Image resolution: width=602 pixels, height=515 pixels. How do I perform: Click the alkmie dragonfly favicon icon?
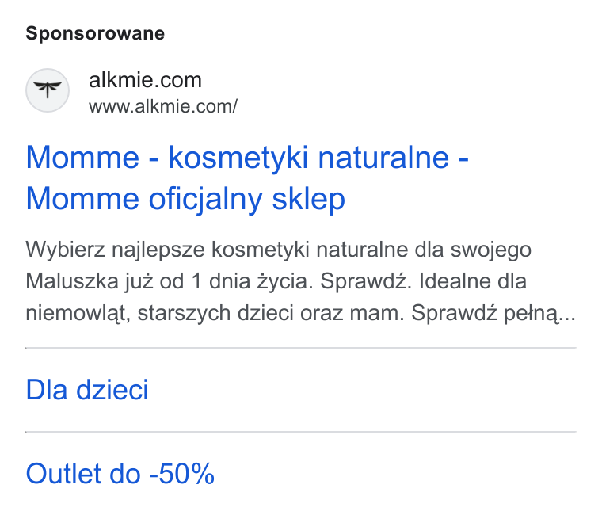[x=48, y=90]
